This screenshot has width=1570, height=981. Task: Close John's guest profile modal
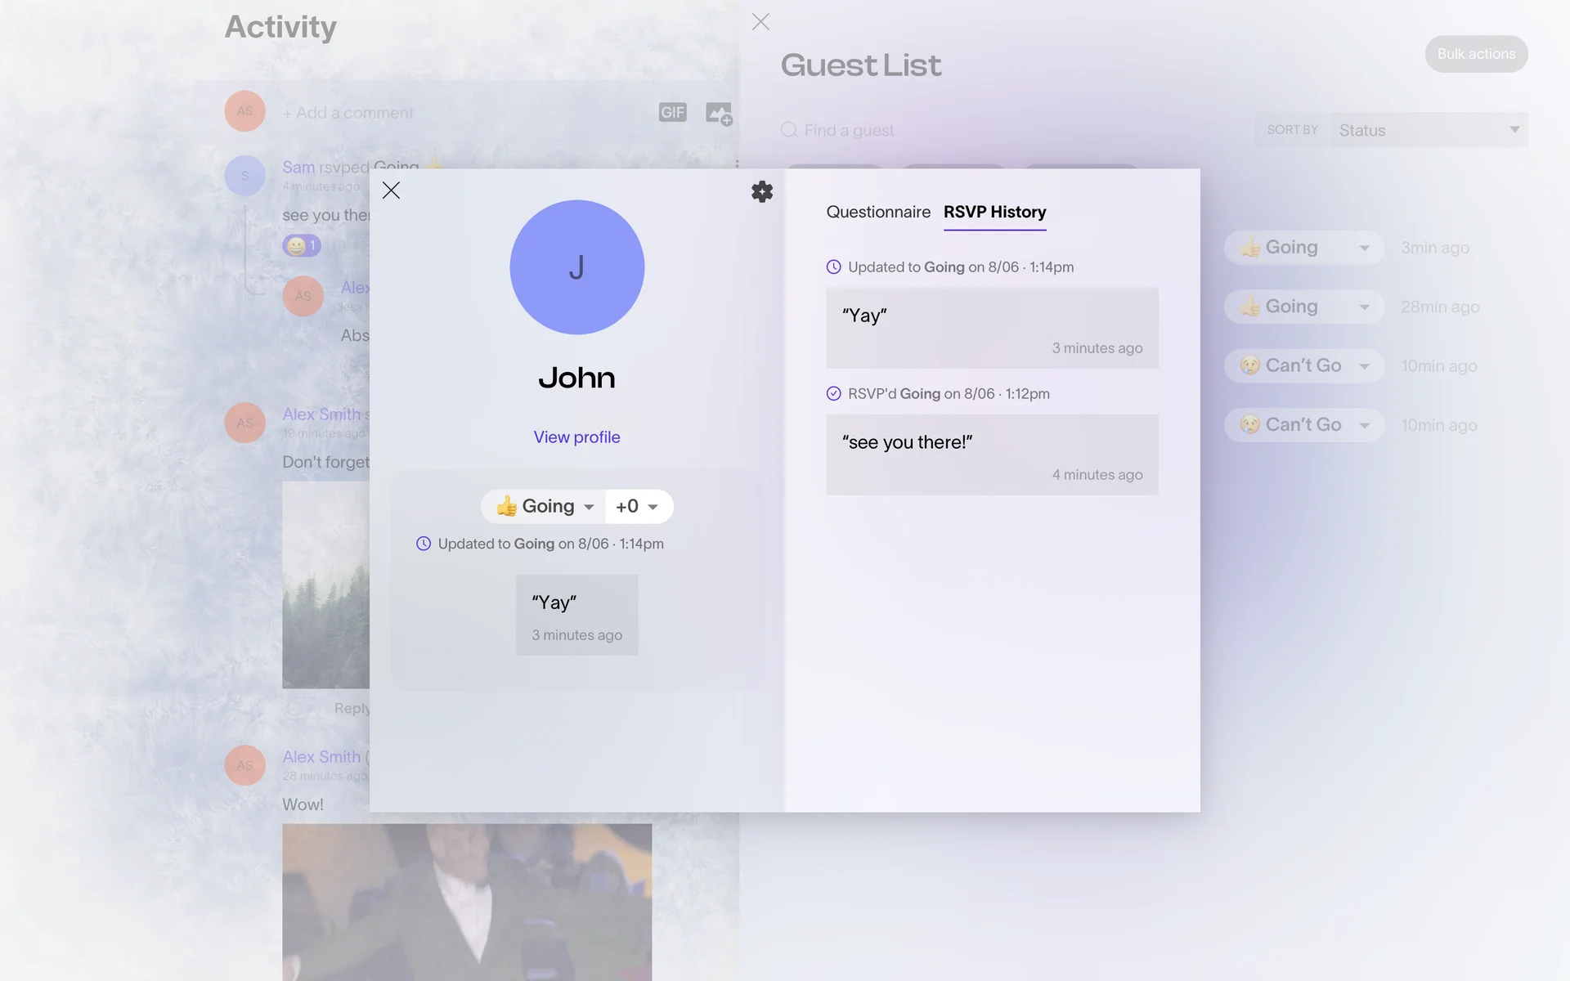391,190
